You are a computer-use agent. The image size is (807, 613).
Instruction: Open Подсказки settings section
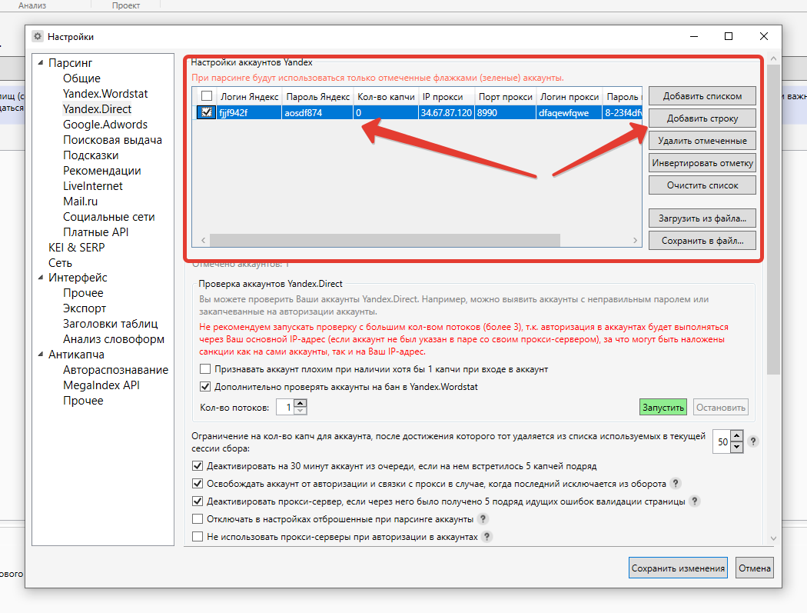(x=91, y=155)
